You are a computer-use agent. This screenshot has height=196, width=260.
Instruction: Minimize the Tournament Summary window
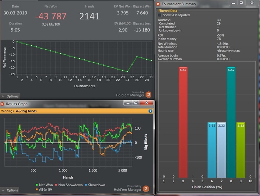click(x=233, y=3)
